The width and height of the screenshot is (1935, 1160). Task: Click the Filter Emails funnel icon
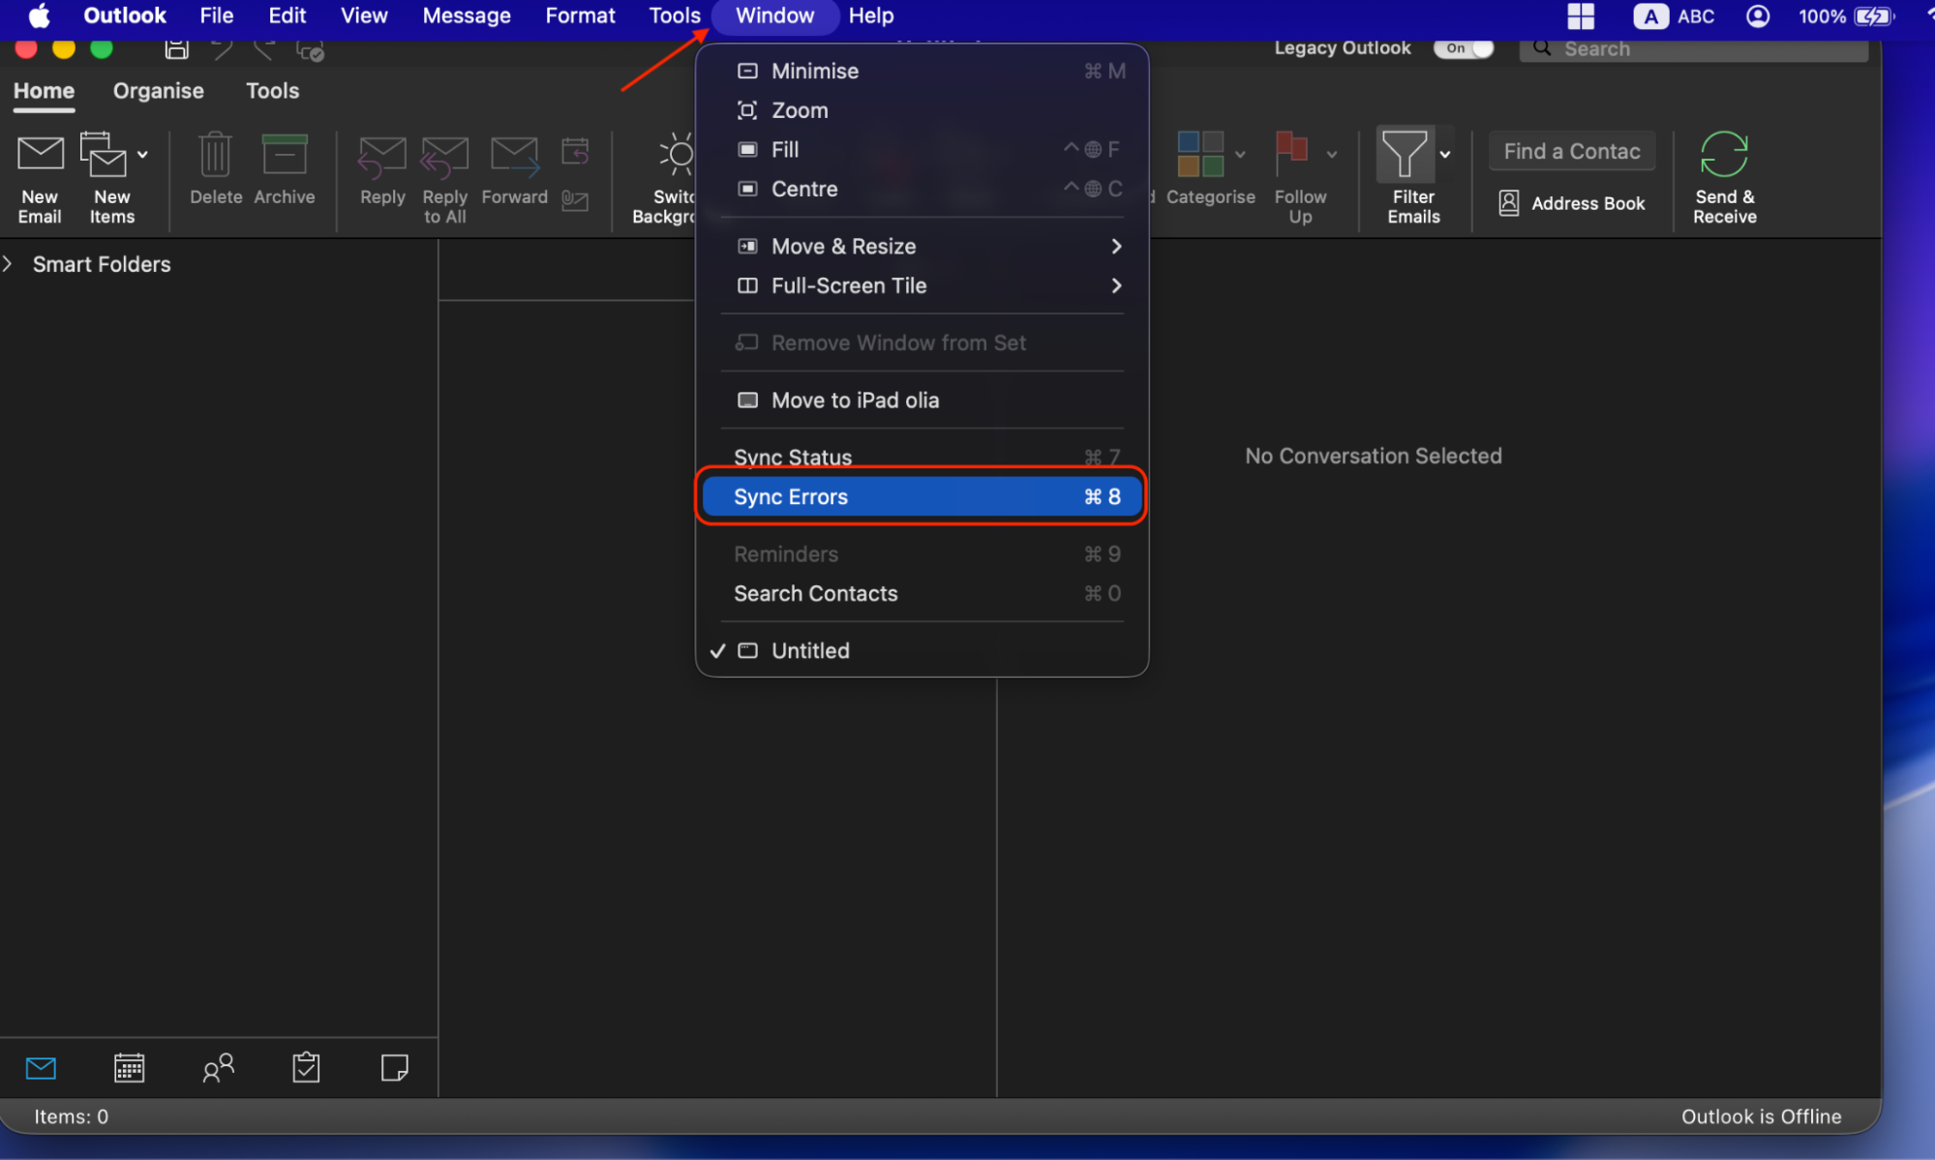[1404, 154]
